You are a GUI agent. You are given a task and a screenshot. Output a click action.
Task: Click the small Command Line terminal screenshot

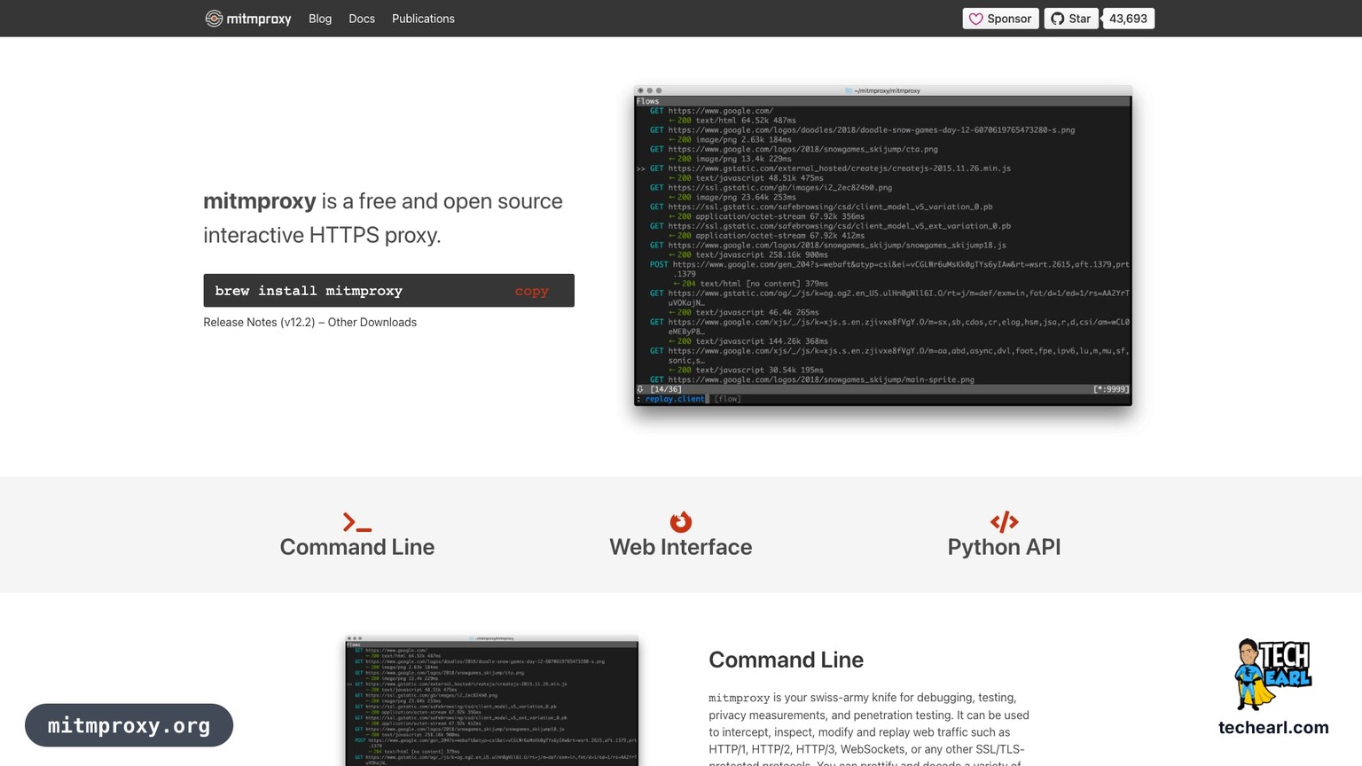pyautogui.click(x=492, y=700)
